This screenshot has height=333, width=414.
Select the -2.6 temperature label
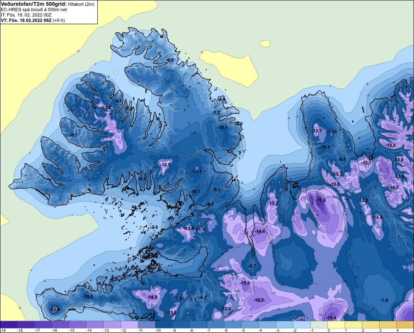point(154,227)
